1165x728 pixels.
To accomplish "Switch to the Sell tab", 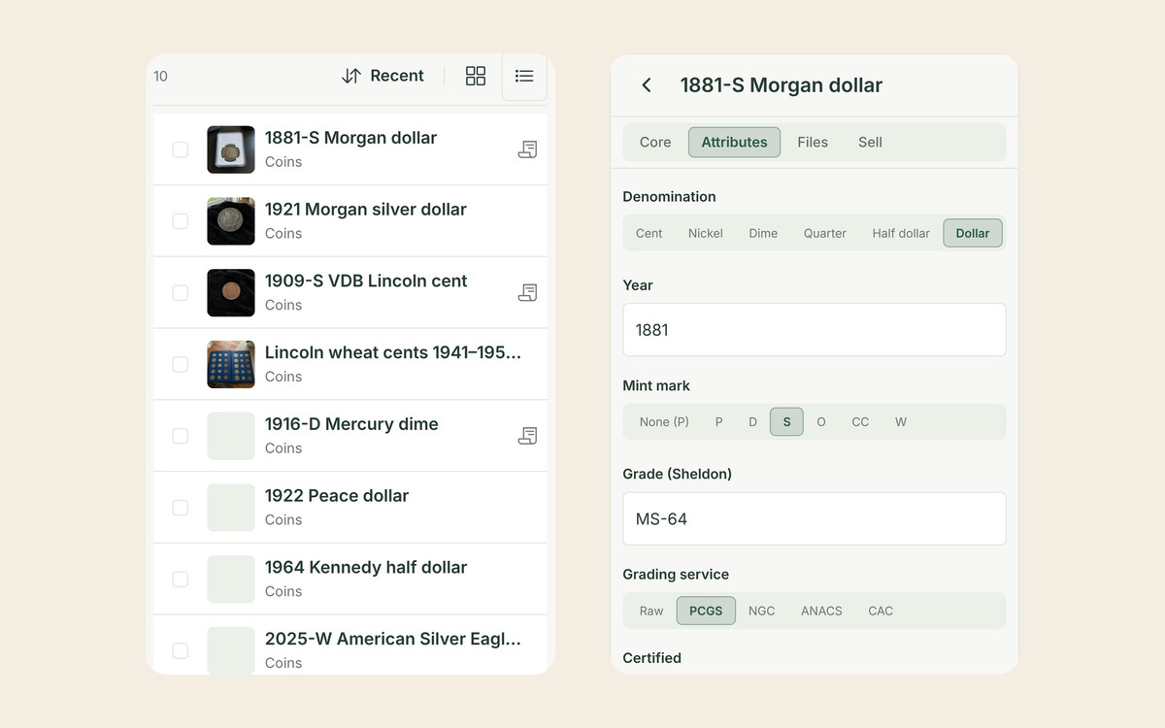I will [x=870, y=142].
